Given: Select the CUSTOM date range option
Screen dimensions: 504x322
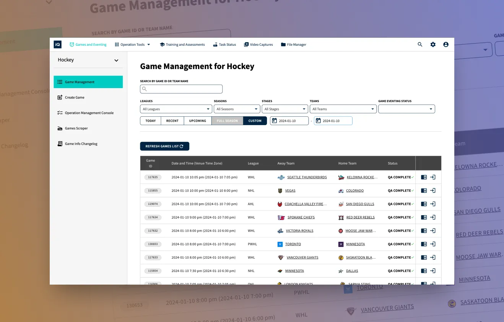Looking at the screenshot, I should (255, 121).
